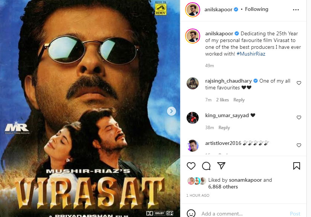Click the Add a comment field
This screenshot has height=217, width=311.
[x=243, y=214]
